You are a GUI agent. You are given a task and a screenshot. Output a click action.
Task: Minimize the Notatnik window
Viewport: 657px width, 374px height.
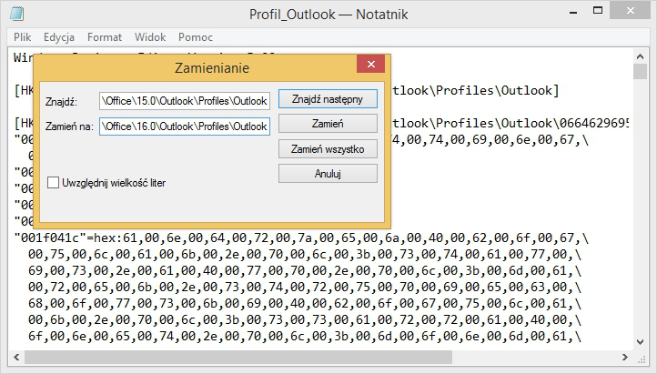tap(573, 12)
